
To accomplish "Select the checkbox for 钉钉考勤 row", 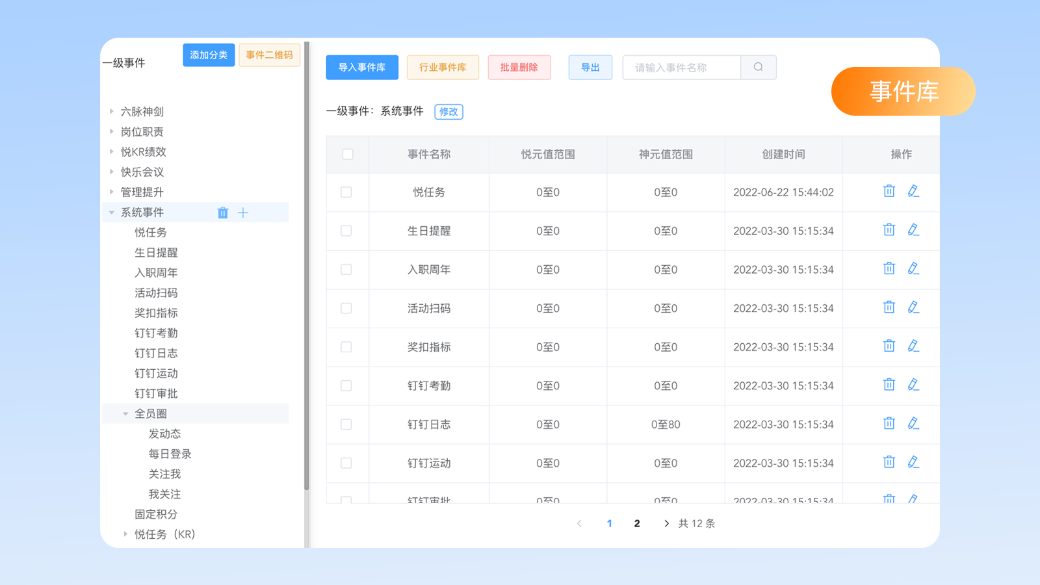I will point(346,385).
